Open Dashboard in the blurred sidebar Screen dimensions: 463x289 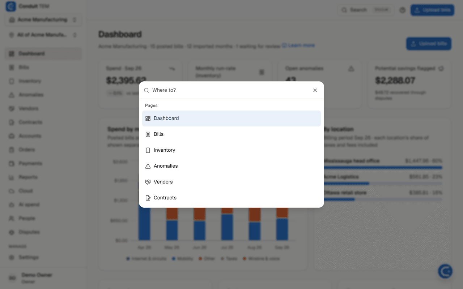[x=43, y=54]
